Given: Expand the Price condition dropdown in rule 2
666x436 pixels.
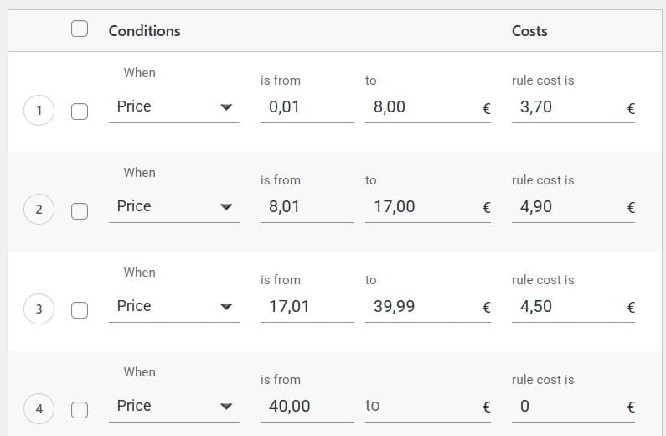Looking at the screenshot, I should 173,207.
